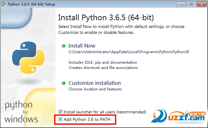This screenshot has height=128, width=208.
Task: Start installation with Install Now
Action: [x=82, y=46]
